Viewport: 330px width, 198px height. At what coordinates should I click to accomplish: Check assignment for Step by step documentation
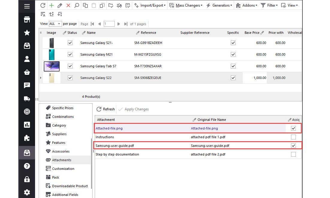point(293,154)
